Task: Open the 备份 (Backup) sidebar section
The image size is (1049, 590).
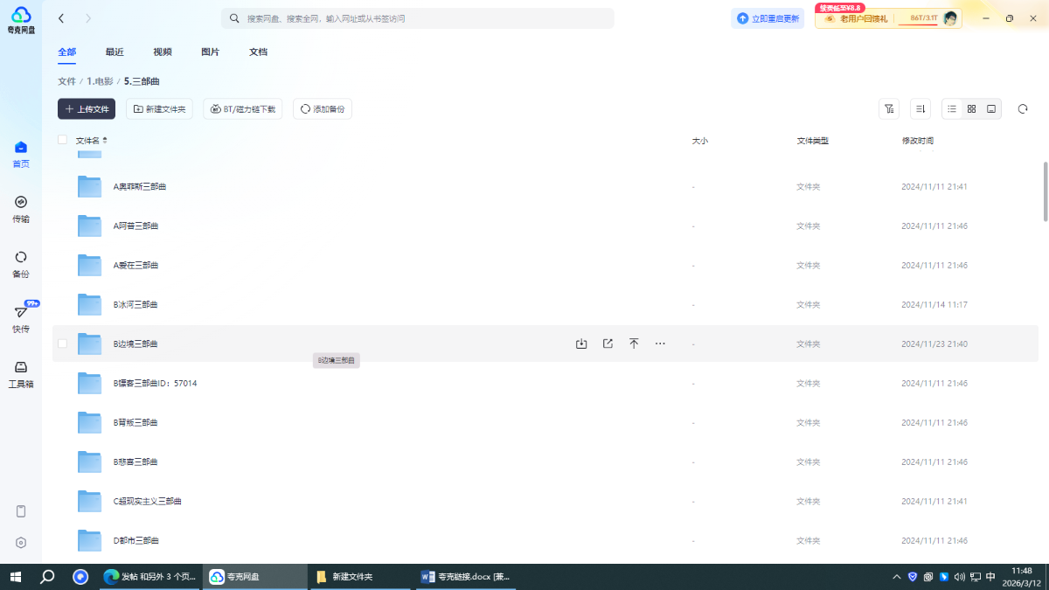Action: 21,263
